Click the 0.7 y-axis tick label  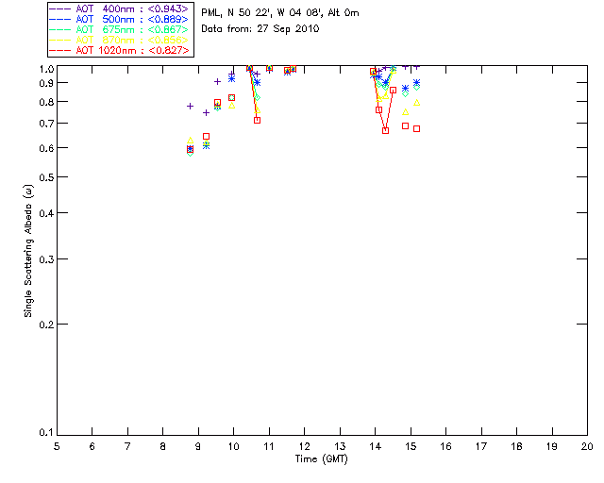click(x=46, y=124)
